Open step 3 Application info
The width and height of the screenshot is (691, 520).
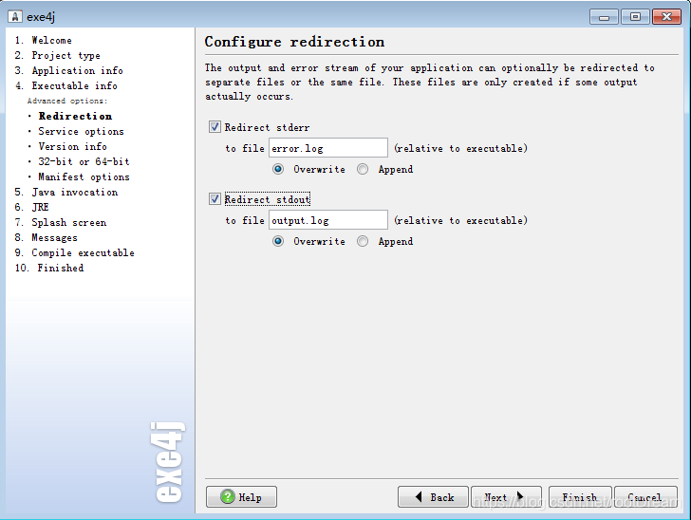click(x=68, y=70)
